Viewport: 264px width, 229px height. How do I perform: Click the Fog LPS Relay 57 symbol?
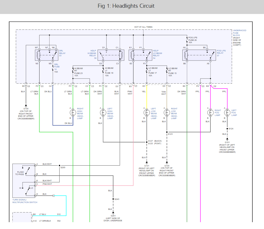pyautogui.click(x=200, y=55)
